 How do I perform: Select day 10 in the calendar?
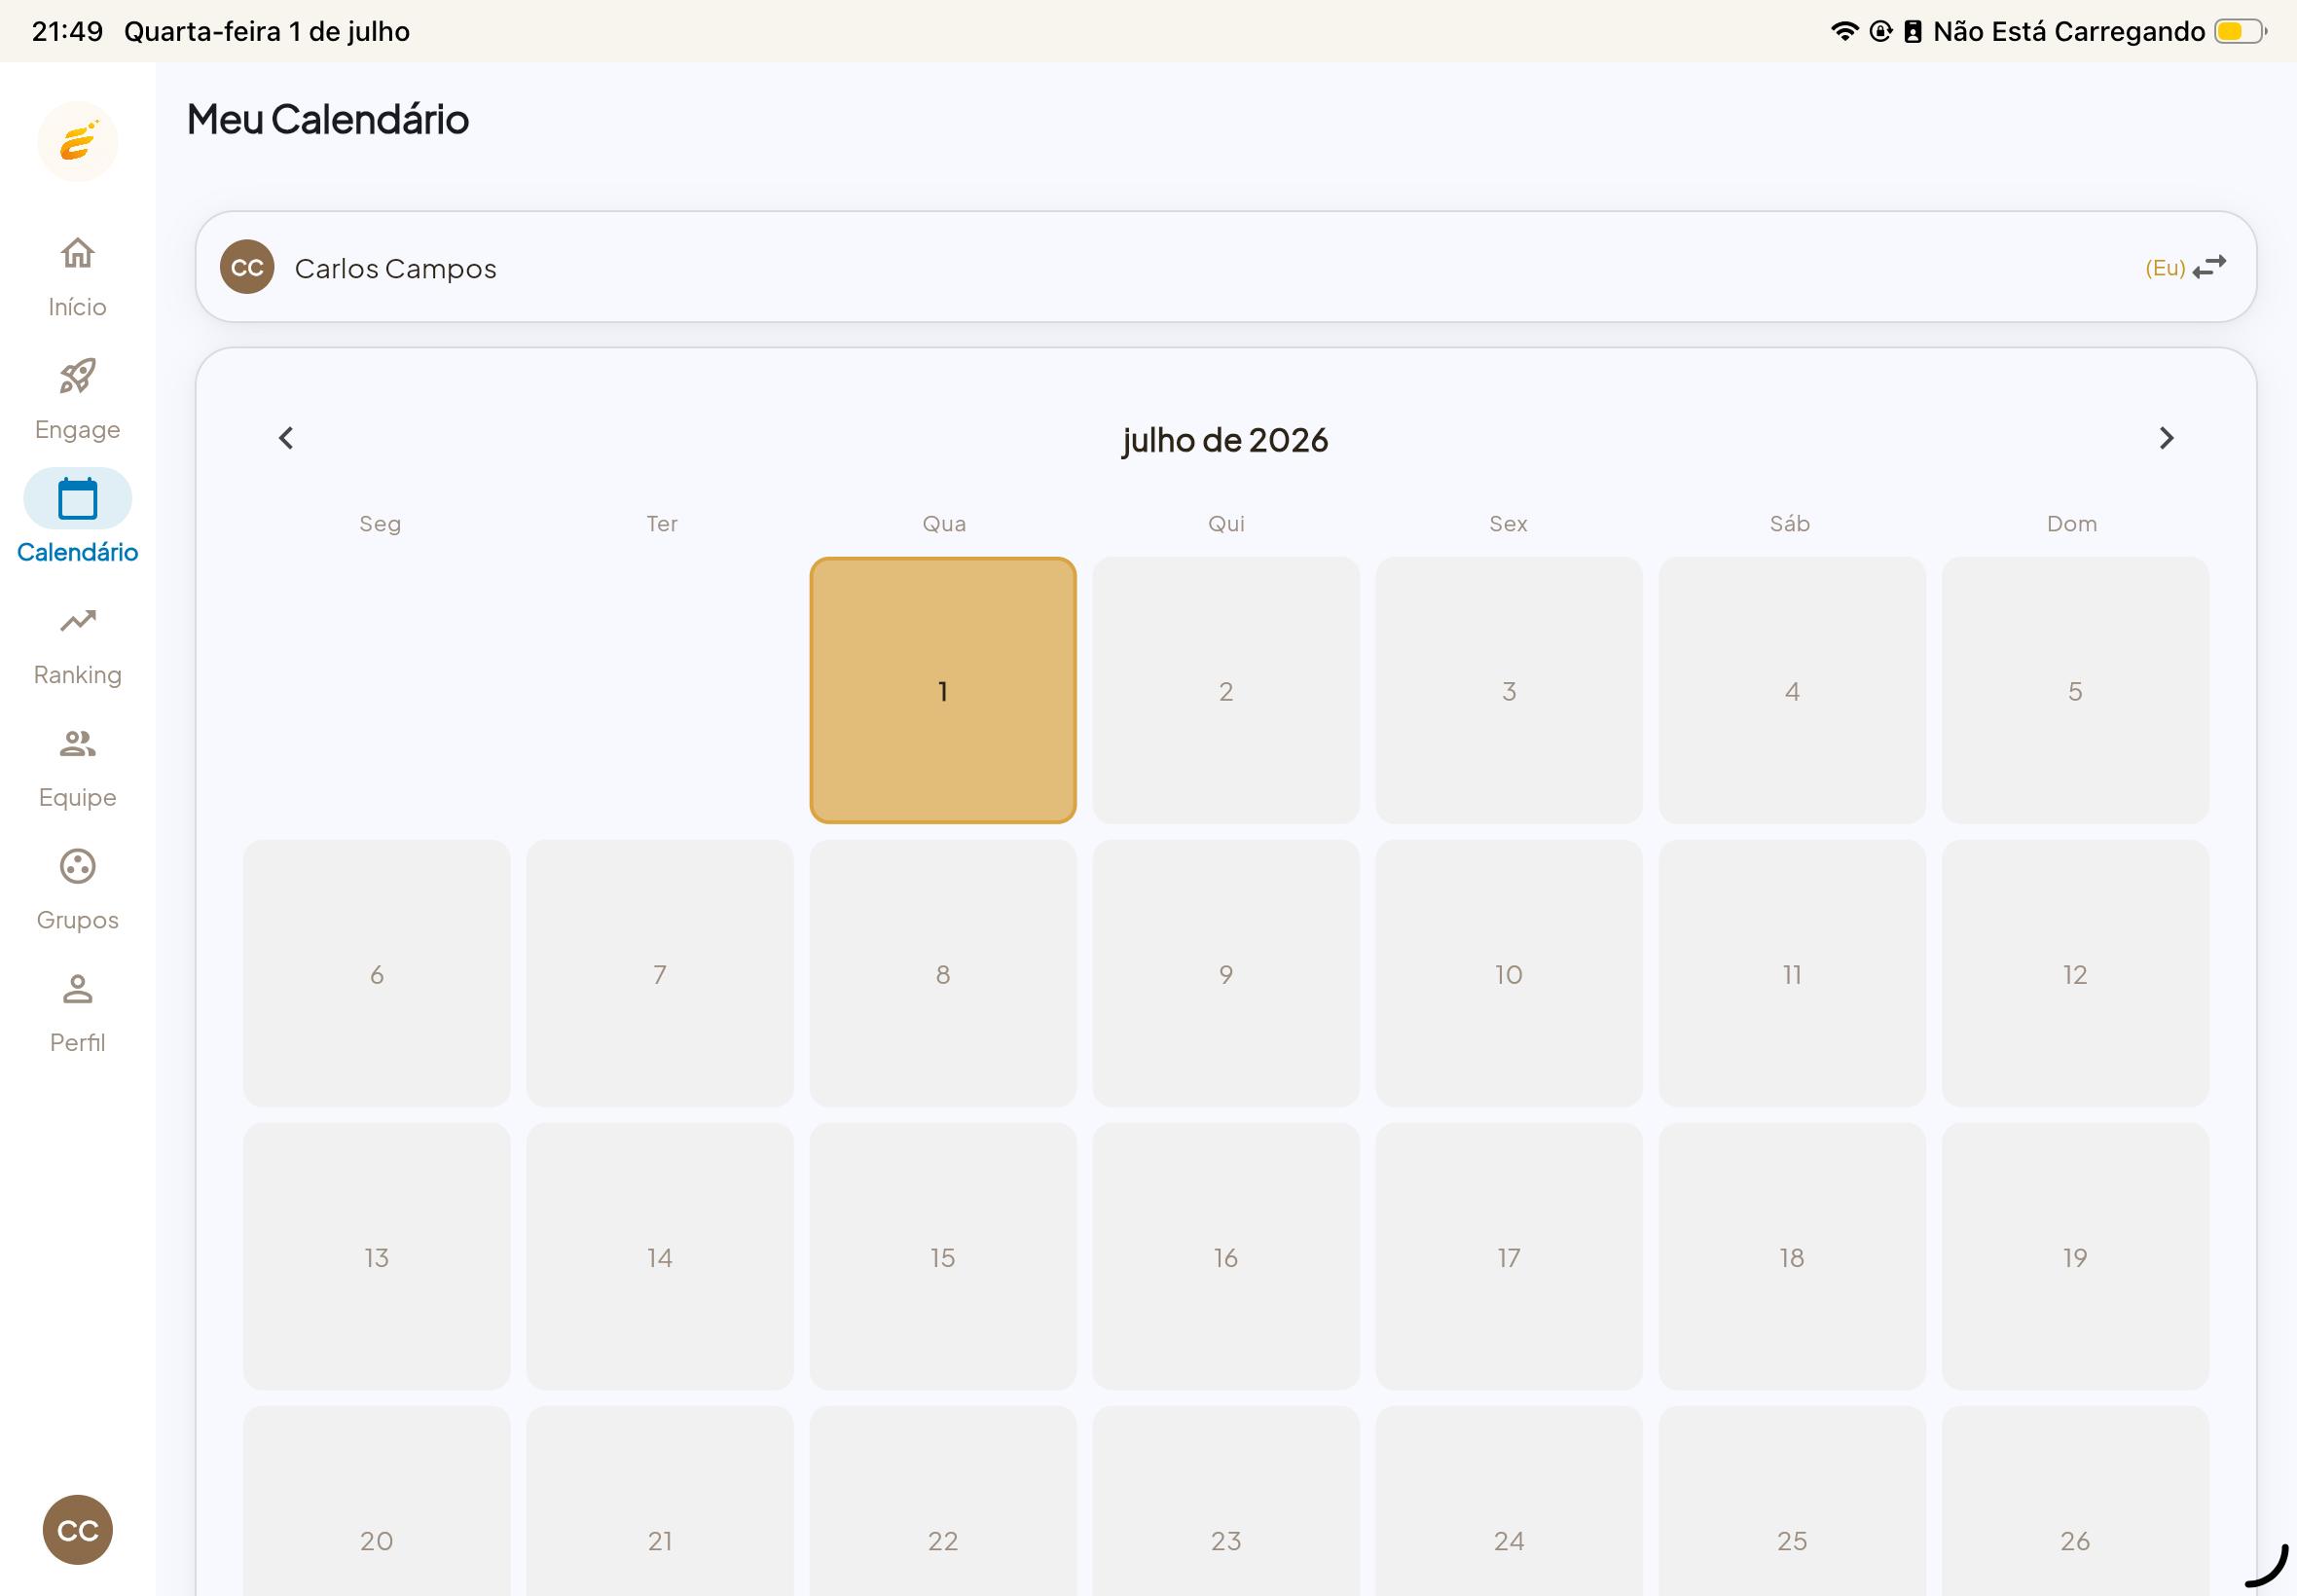[x=1509, y=974]
